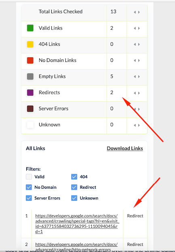Open the second redirect link URL
The width and height of the screenshot is (175, 252).
click(76, 247)
